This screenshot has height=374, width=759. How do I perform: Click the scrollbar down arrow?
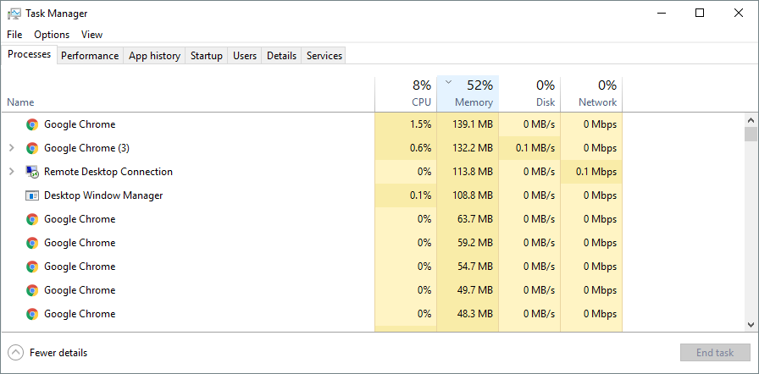click(751, 325)
